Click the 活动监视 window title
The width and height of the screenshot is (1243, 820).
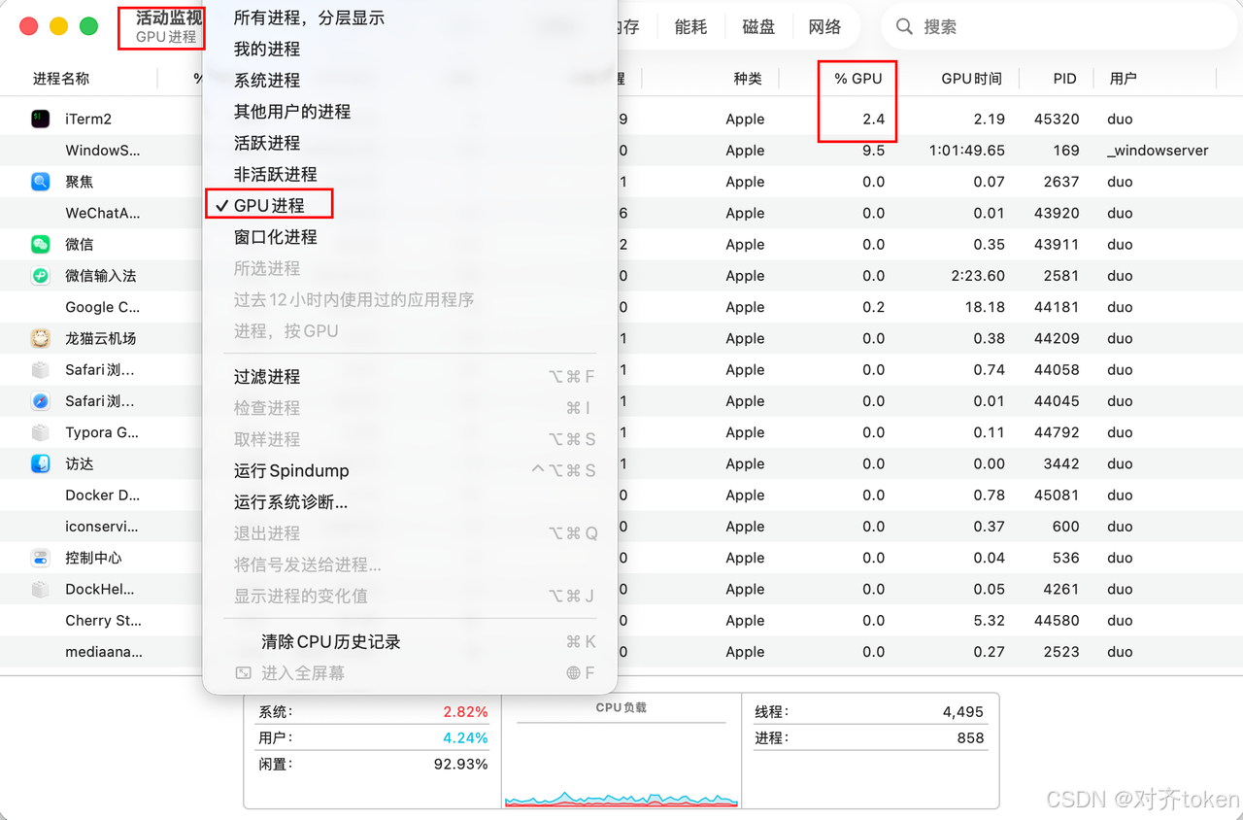pos(170,17)
